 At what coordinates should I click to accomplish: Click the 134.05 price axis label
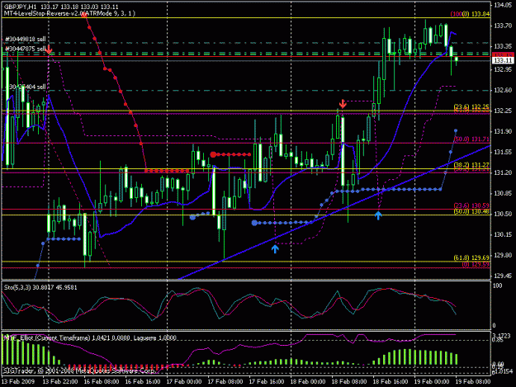coord(503,5)
